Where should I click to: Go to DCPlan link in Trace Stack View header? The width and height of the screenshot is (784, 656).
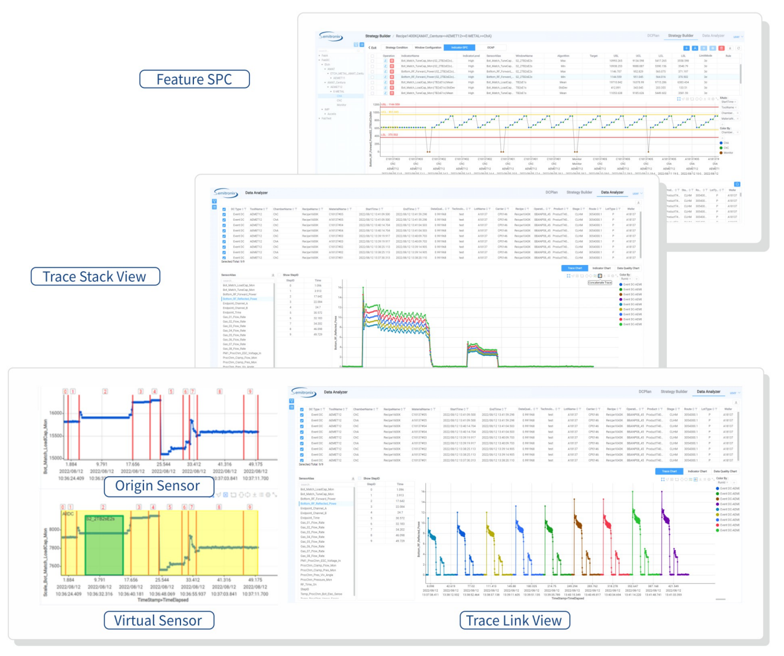pos(551,192)
